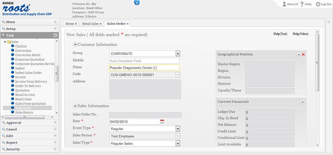Image resolution: width=333 pixels, height=155 pixels.
Task: Collapse the Current Financials panel
Action: pyautogui.click(x=303, y=102)
